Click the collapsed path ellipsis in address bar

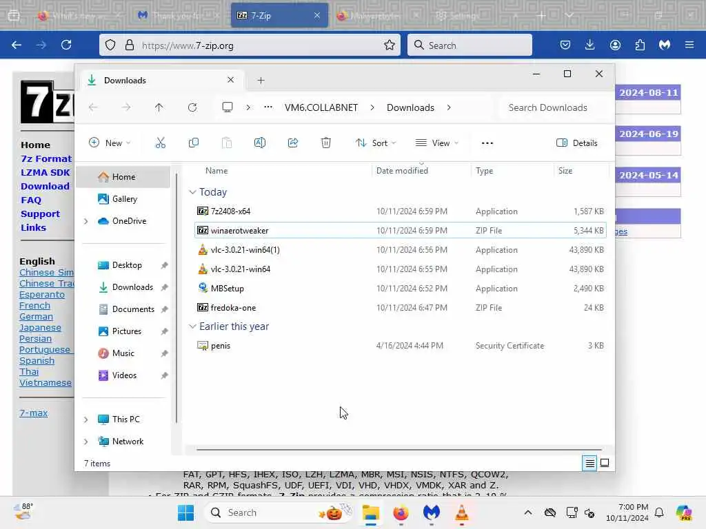pyautogui.click(x=268, y=107)
